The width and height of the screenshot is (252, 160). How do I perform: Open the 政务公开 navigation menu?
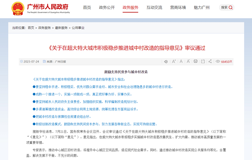pyautogui.click(x=106, y=7)
